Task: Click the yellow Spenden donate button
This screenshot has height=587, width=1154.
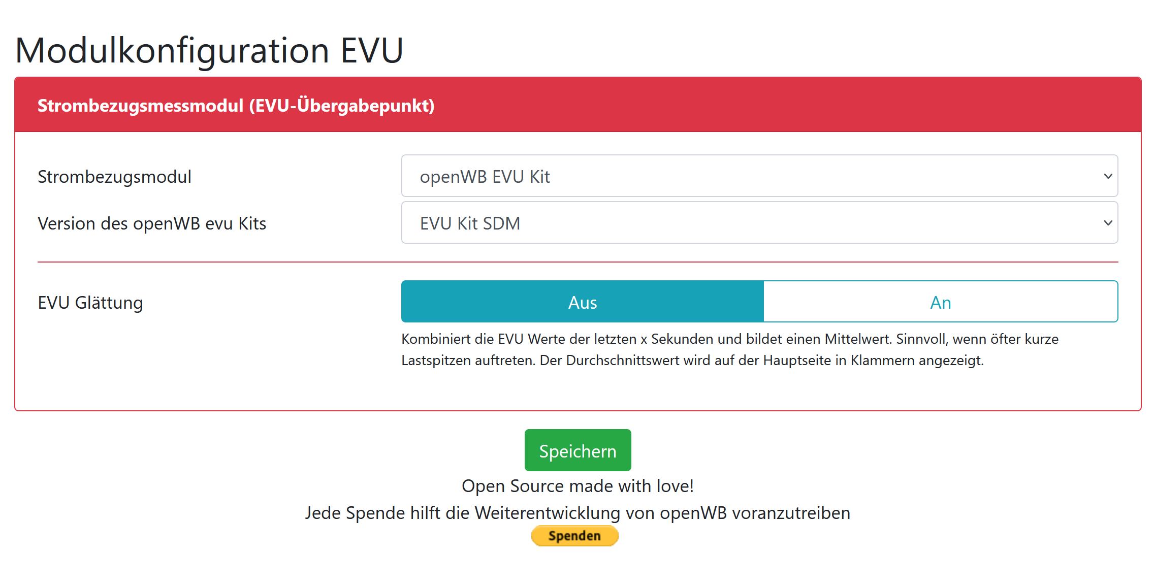Action: click(574, 536)
